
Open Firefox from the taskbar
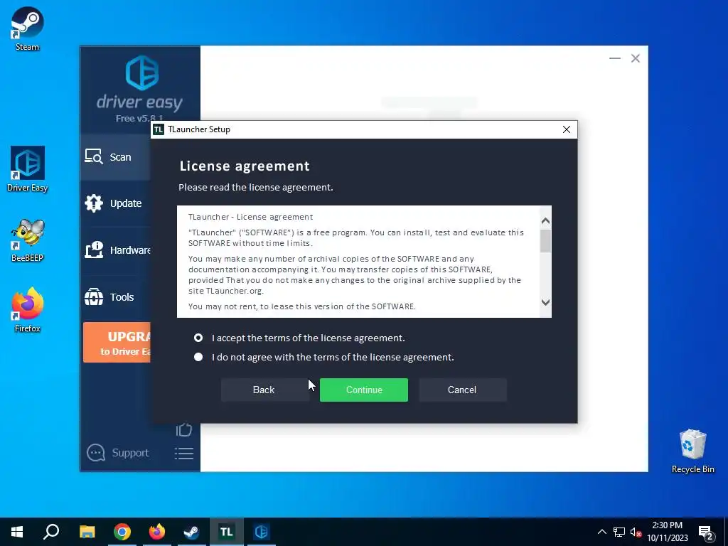point(157,532)
